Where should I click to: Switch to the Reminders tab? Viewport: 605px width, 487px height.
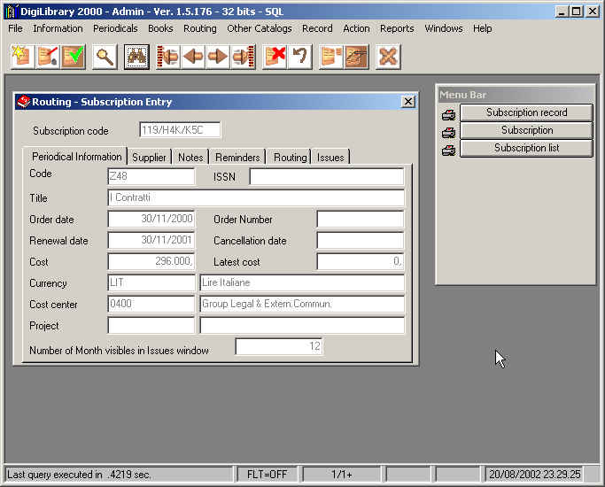[237, 157]
